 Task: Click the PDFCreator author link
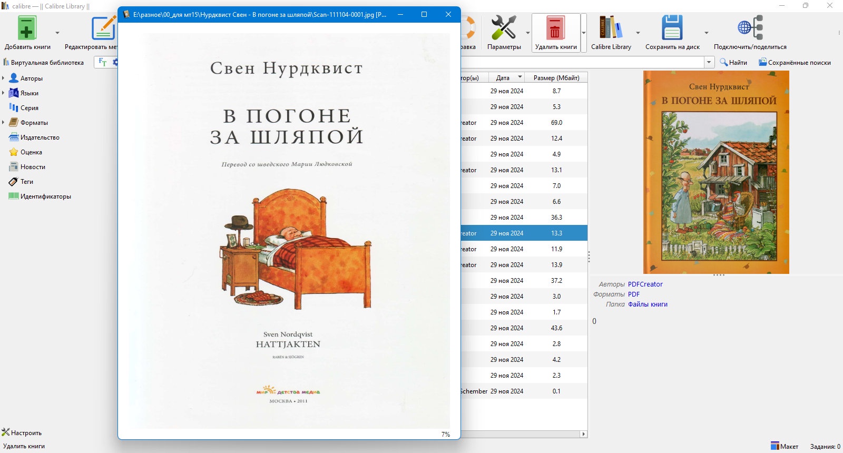click(x=645, y=284)
